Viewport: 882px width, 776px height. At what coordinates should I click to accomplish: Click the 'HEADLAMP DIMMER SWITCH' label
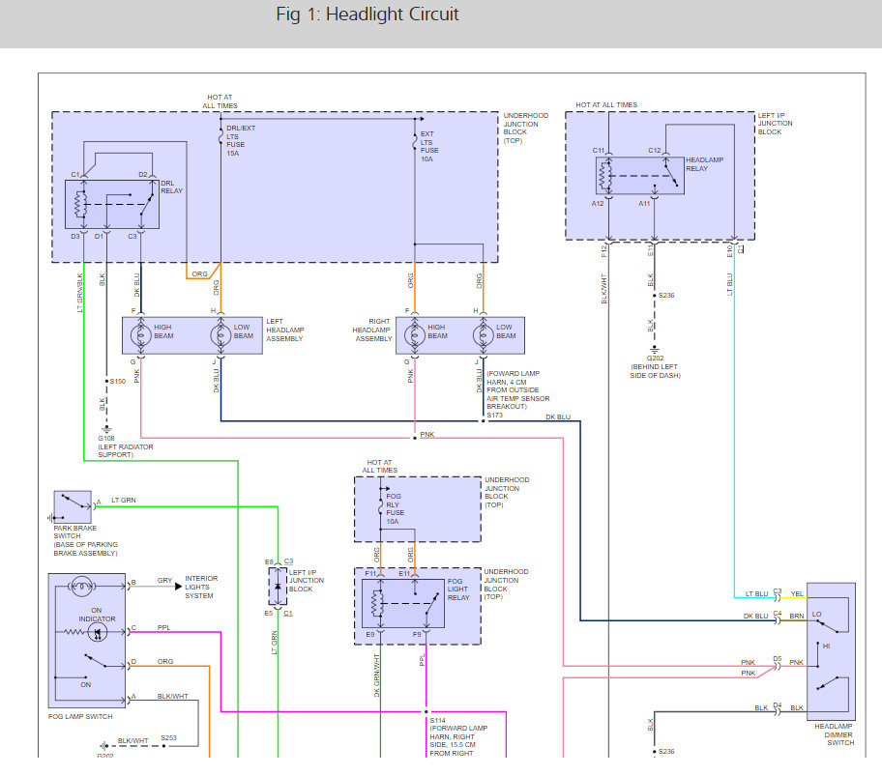(x=835, y=734)
